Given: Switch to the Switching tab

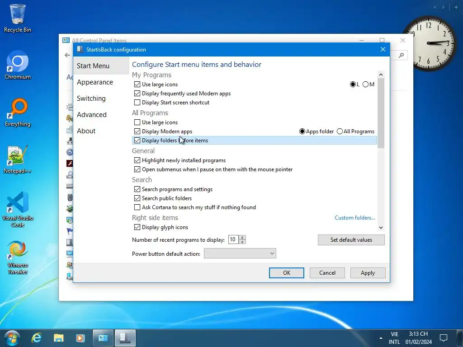Looking at the screenshot, I should [91, 98].
